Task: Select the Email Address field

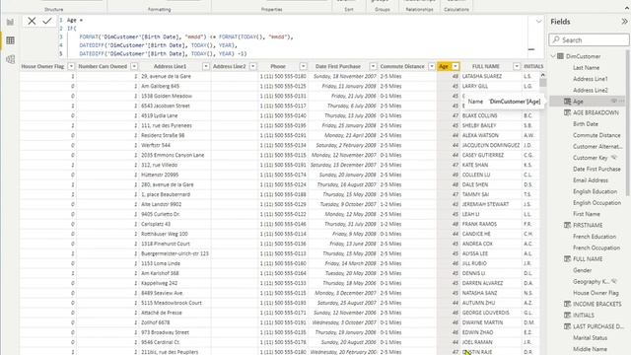Action: pyautogui.click(x=591, y=180)
